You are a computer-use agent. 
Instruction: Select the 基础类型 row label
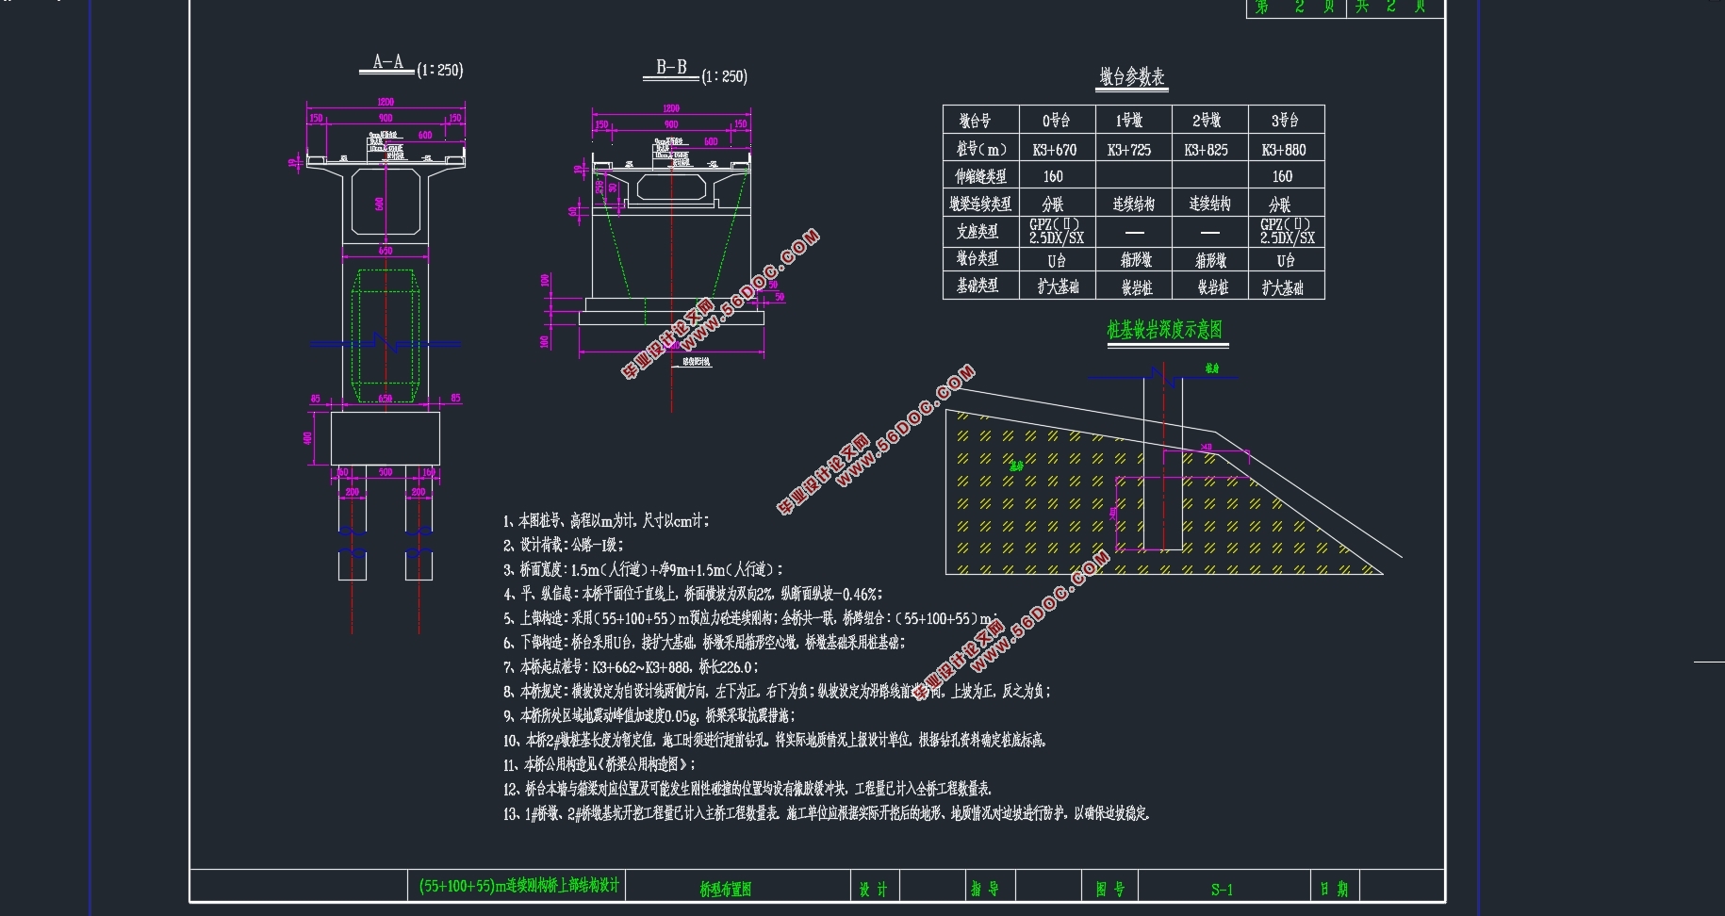[x=977, y=286]
